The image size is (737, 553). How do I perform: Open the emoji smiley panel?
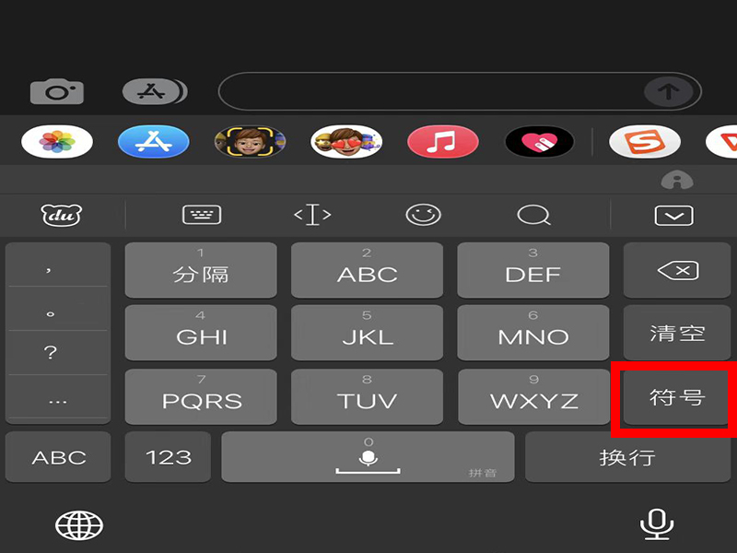tap(423, 215)
